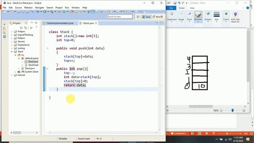
Task: Click the Brushes icon in Paint ribbon
Action: [x=198, y=15]
